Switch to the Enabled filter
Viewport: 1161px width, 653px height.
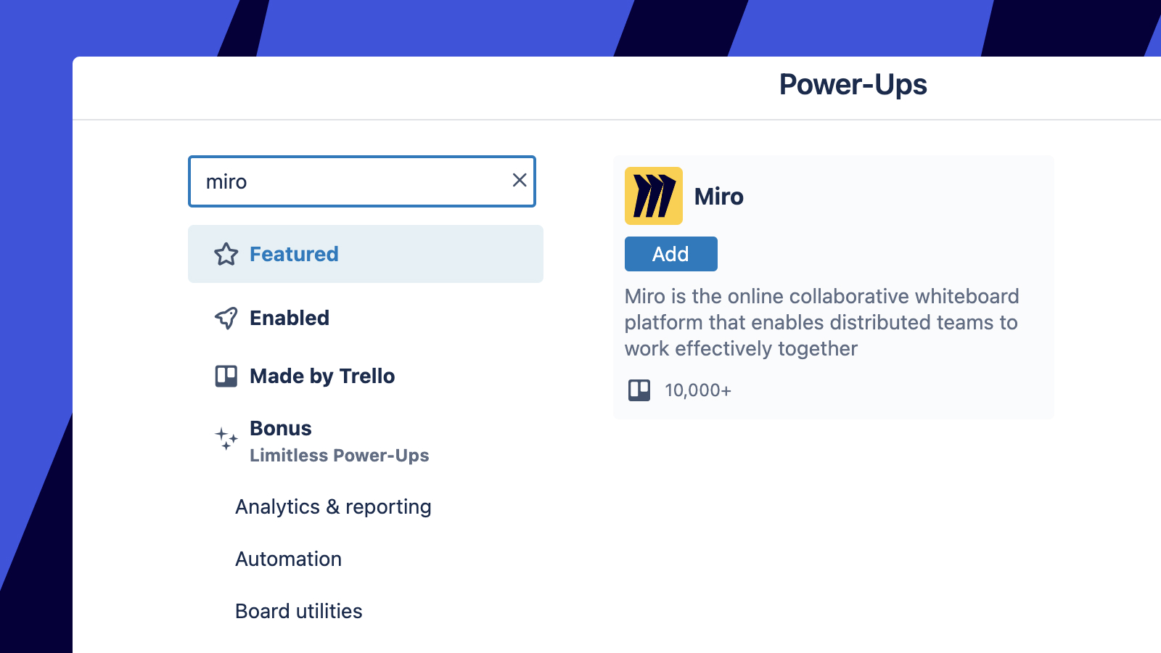pyautogui.click(x=290, y=317)
